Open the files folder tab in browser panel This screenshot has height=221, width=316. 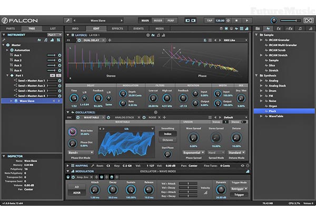[258, 28]
